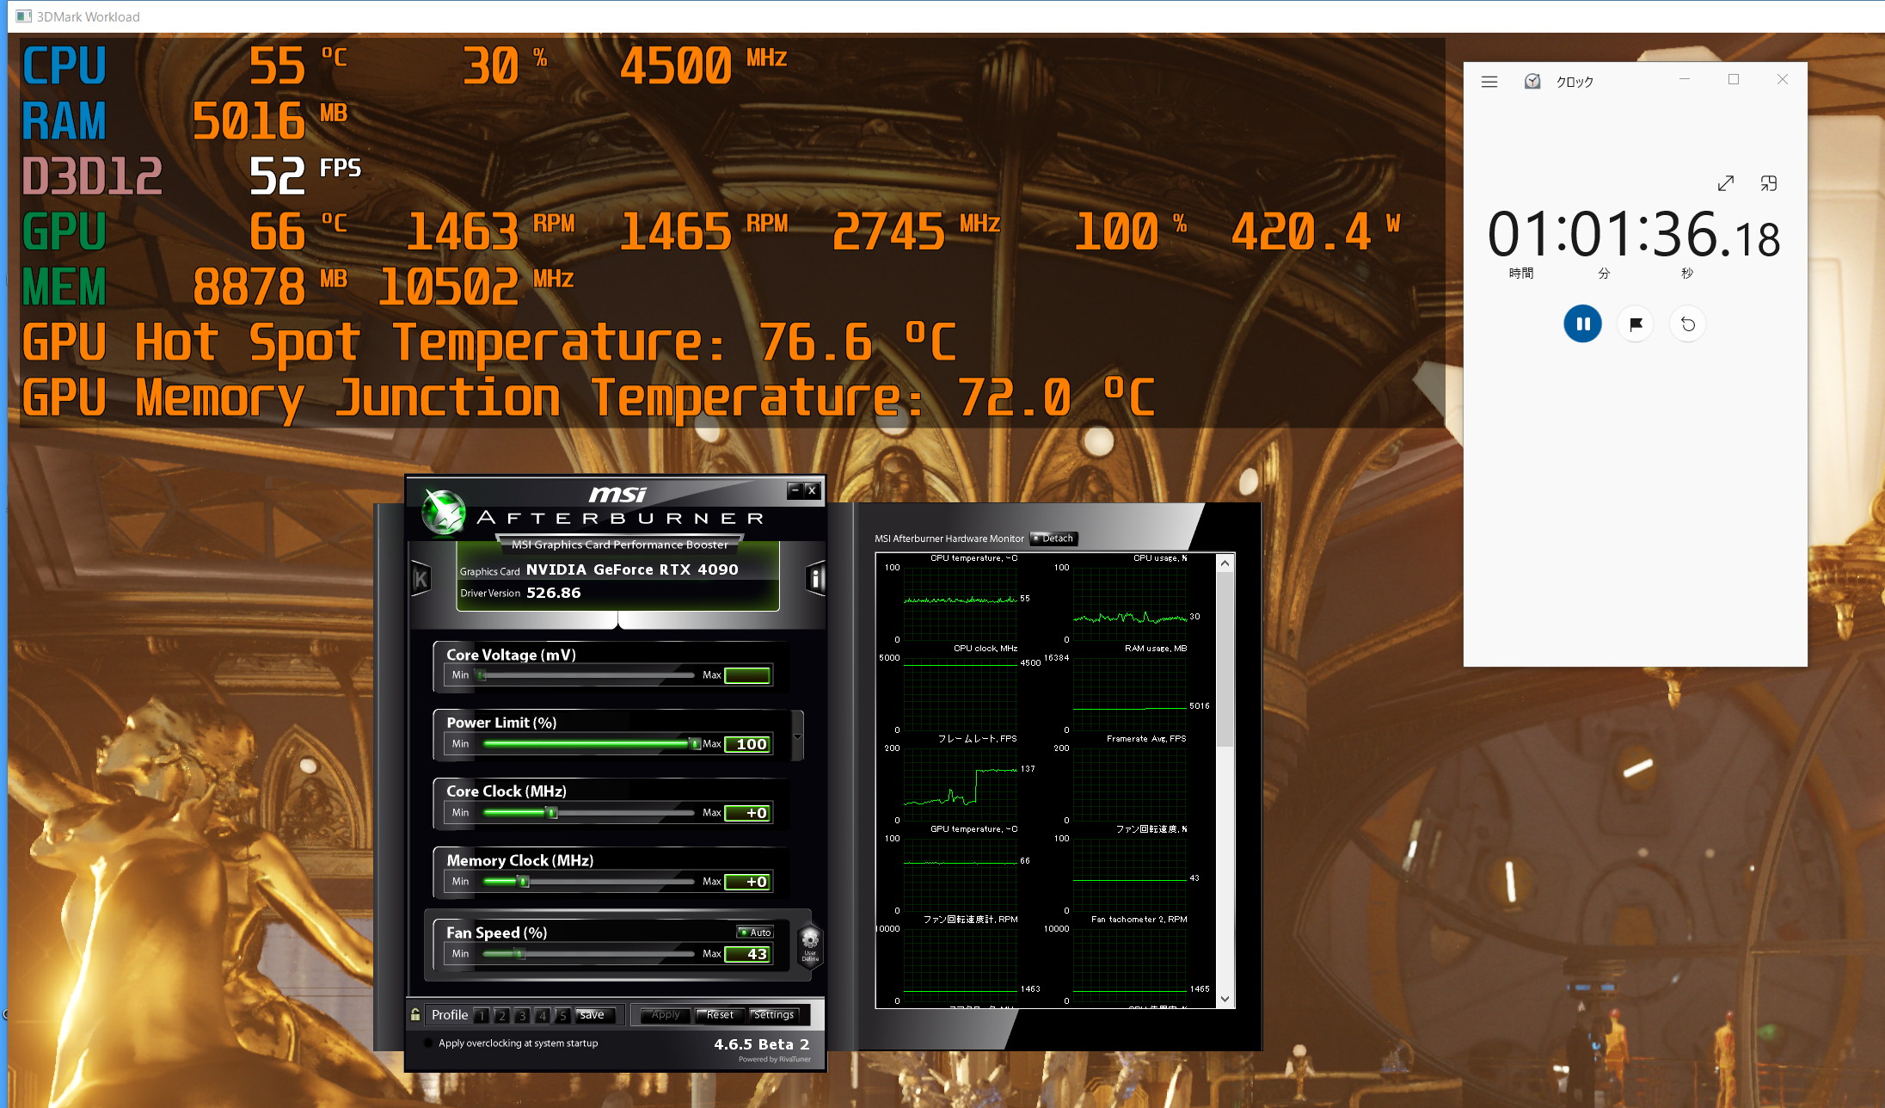Minimize the MSI Afterburner window
Screen dimensions: 1885x1108
tap(795, 490)
